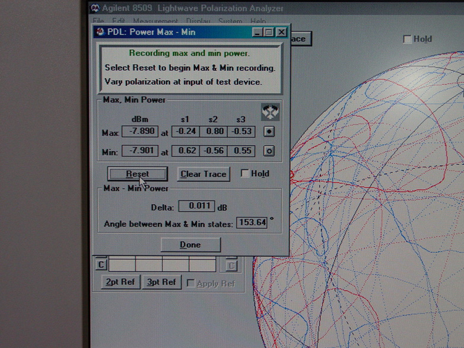Viewport: 464px width, 348px height.
Task: Click the Done button
Action: pos(190,244)
